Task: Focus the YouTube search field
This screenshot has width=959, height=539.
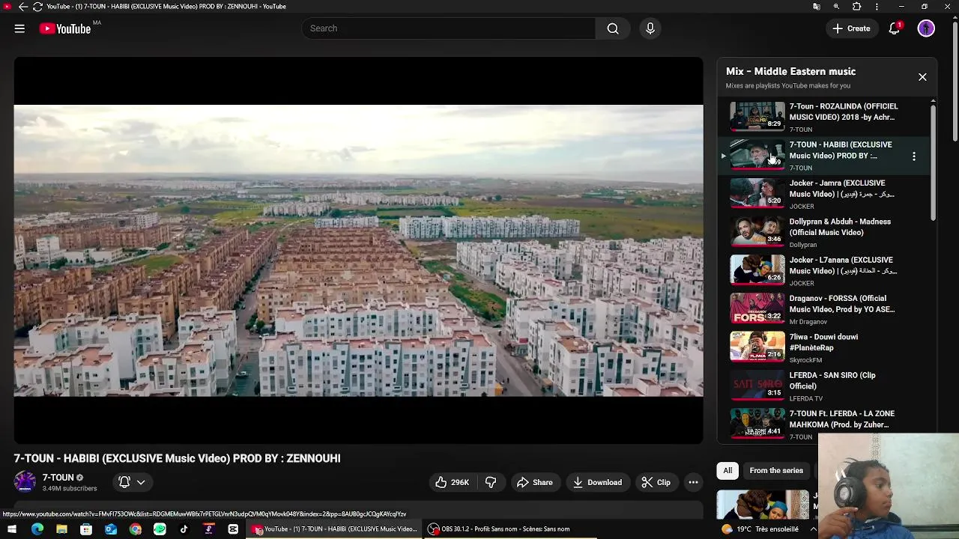Action: click(x=449, y=28)
